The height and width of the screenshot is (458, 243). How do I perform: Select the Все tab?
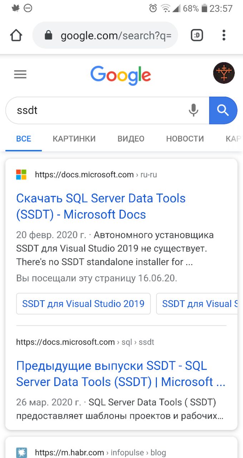click(x=24, y=139)
